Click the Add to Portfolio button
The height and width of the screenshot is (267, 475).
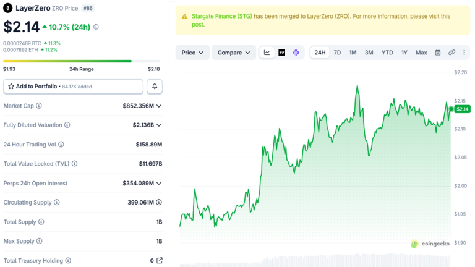tap(73, 87)
